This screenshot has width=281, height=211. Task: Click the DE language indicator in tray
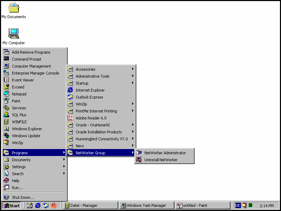238,205
